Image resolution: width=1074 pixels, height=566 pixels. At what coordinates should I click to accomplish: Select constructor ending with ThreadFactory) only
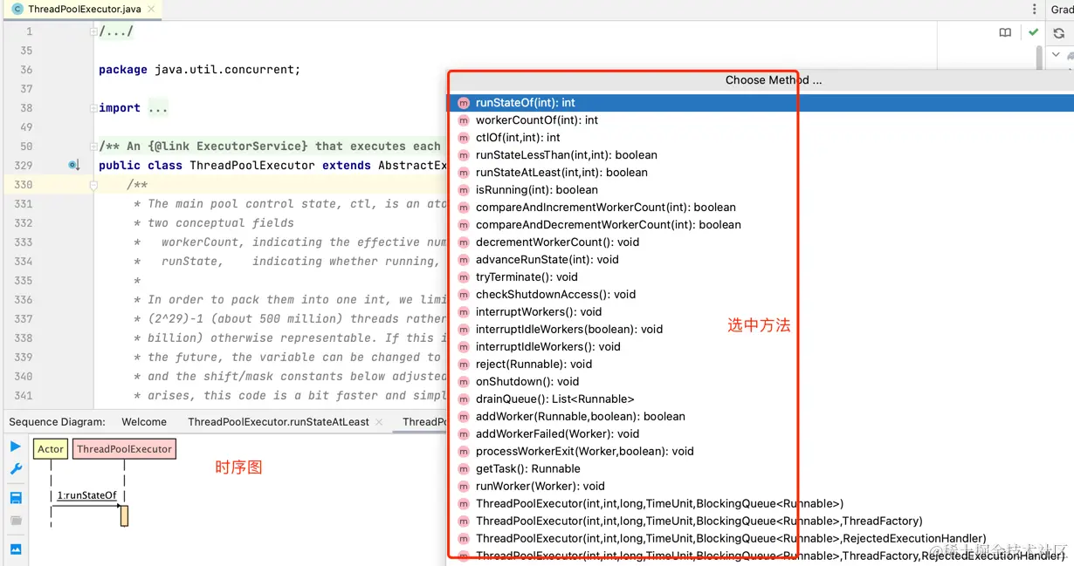[x=761, y=522]
